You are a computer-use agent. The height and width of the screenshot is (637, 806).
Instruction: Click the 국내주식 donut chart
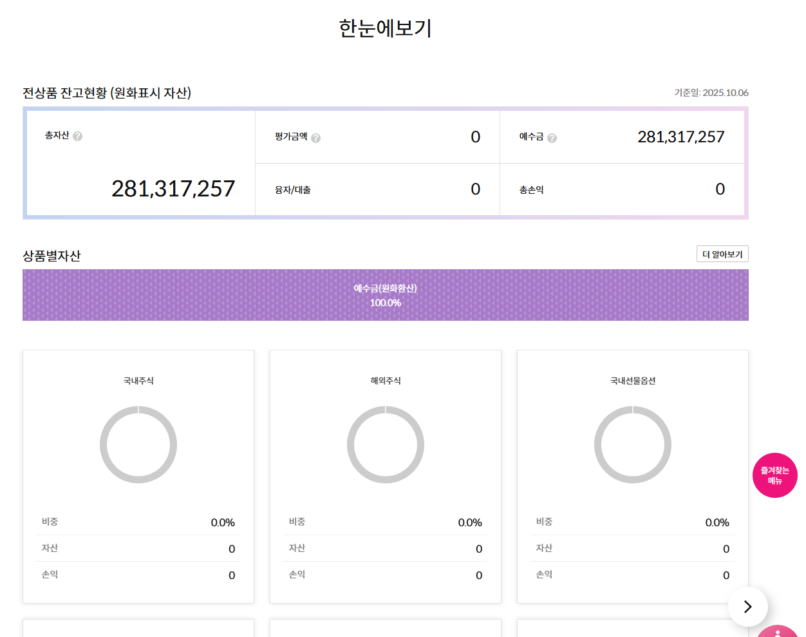click(x=138, y=444)
